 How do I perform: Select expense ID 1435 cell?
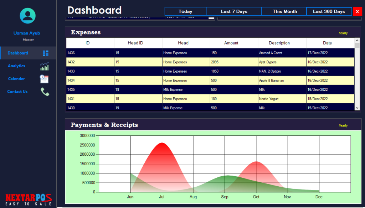pos(90,89)
